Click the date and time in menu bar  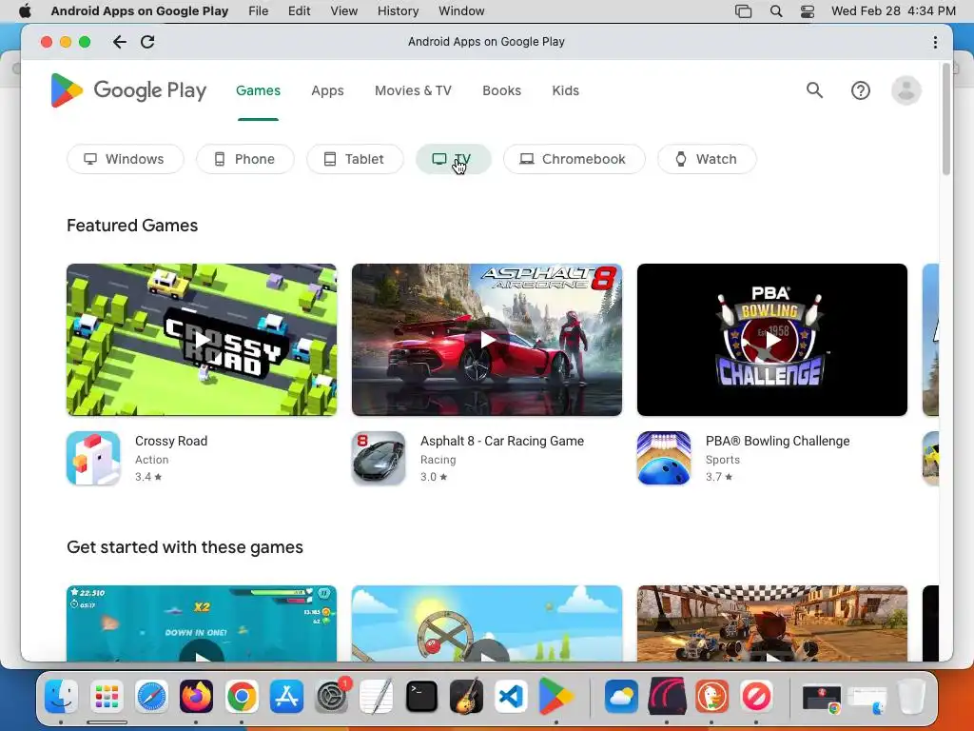(893, 11)
